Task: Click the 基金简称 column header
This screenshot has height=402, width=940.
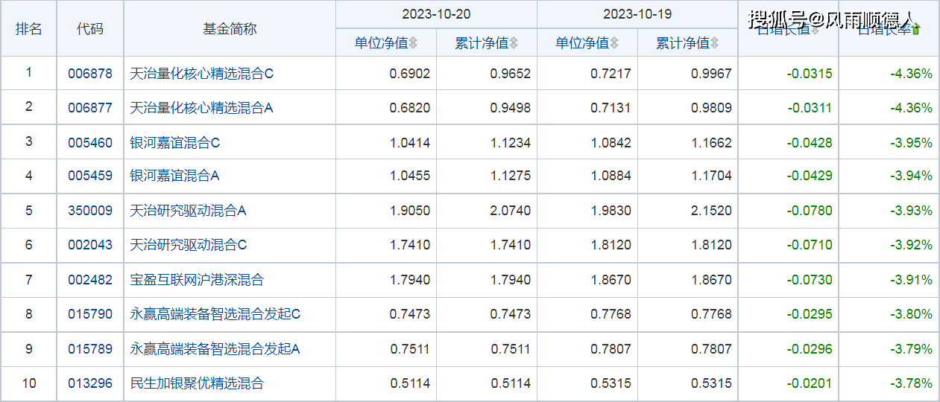Action: pos(230,28)
